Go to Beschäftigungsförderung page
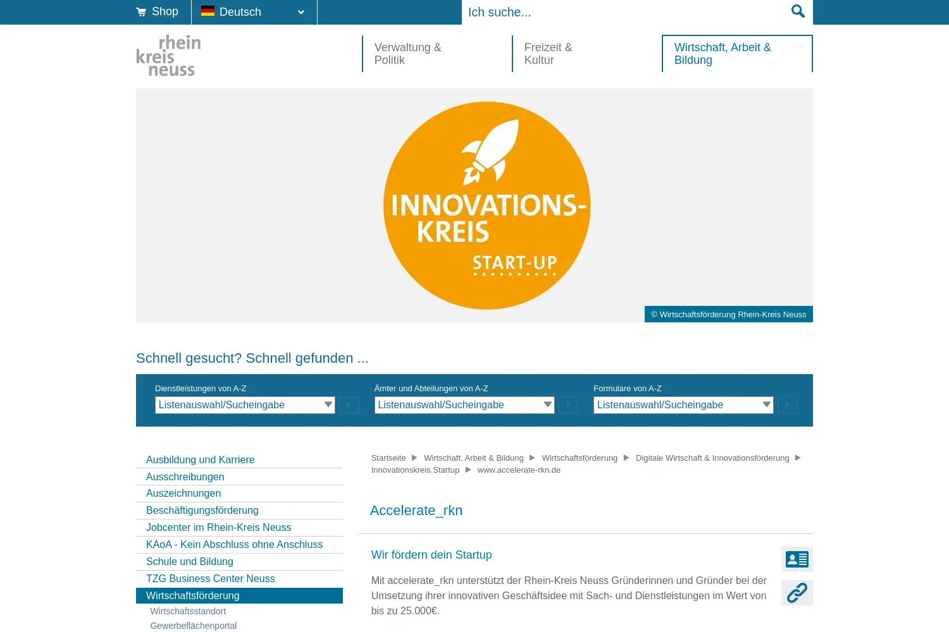949x632 pixels. point(239,511)
